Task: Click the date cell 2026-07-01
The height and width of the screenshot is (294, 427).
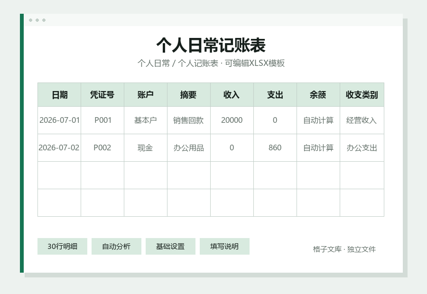Action: [59, 120]
